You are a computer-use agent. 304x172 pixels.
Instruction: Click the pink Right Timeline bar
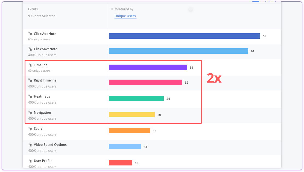145,82
